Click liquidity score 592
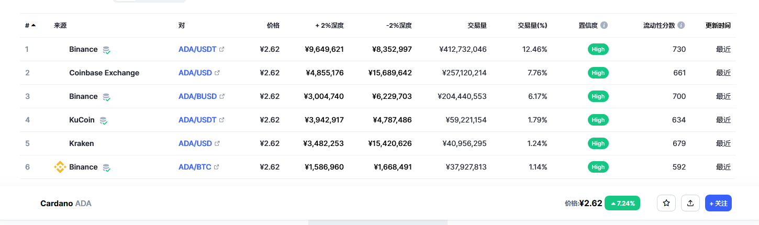 [x=679, y=167]
